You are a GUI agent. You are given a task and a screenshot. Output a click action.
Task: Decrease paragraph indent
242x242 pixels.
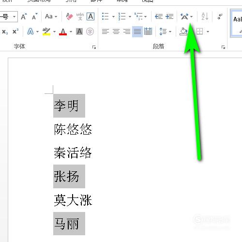tap(159, 16)
